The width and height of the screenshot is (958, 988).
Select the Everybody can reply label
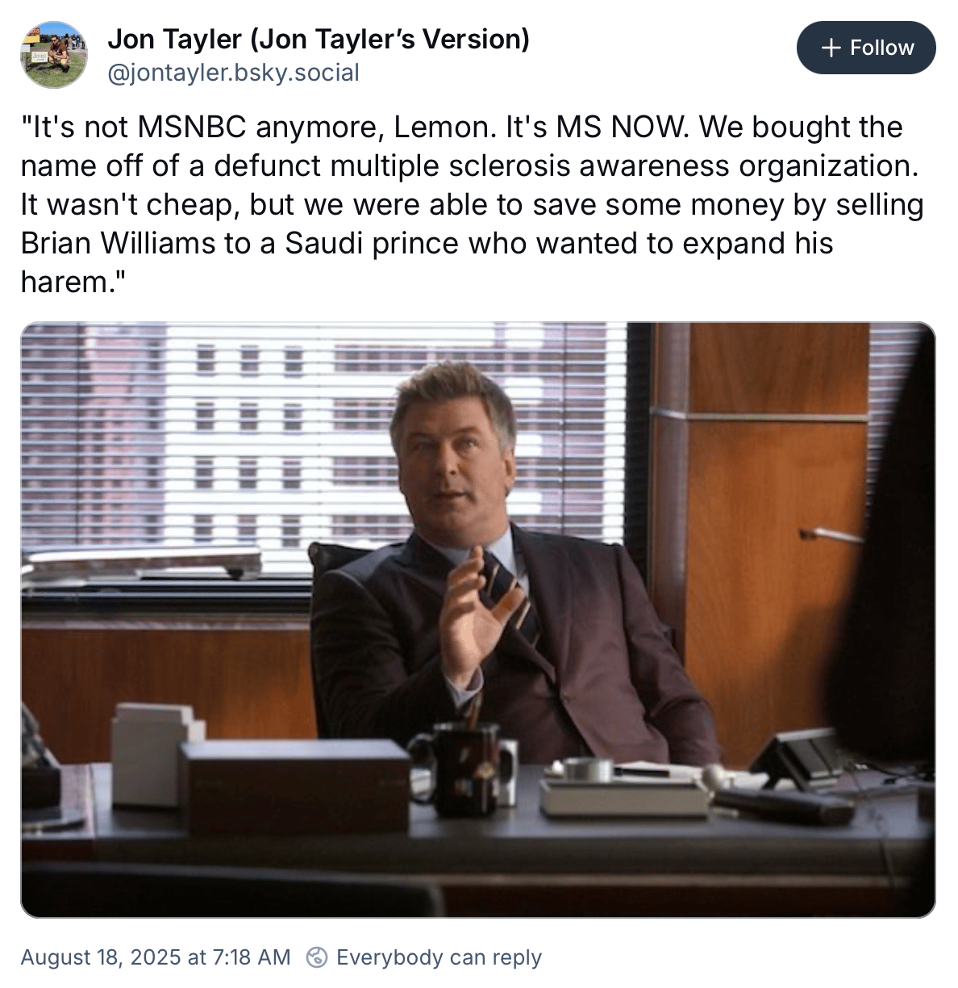[439, 957]
